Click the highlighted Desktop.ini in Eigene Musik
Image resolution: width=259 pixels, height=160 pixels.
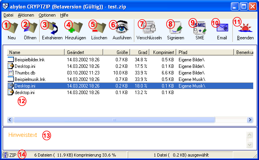(x=130, y=86)
